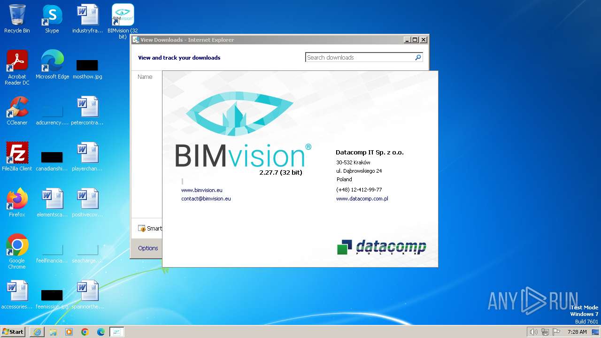Open the positivecov... Word document
This screenshot has height=338, width=601.
(x=87, y=203)
